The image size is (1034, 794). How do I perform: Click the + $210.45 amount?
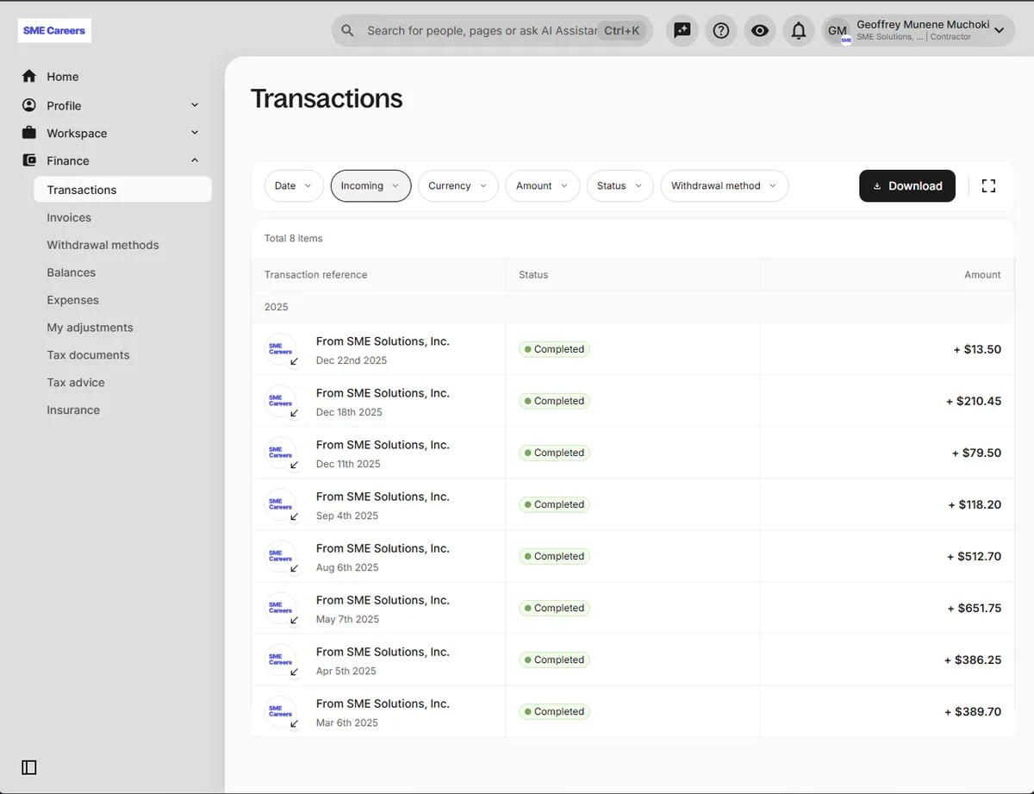[974, 401]
